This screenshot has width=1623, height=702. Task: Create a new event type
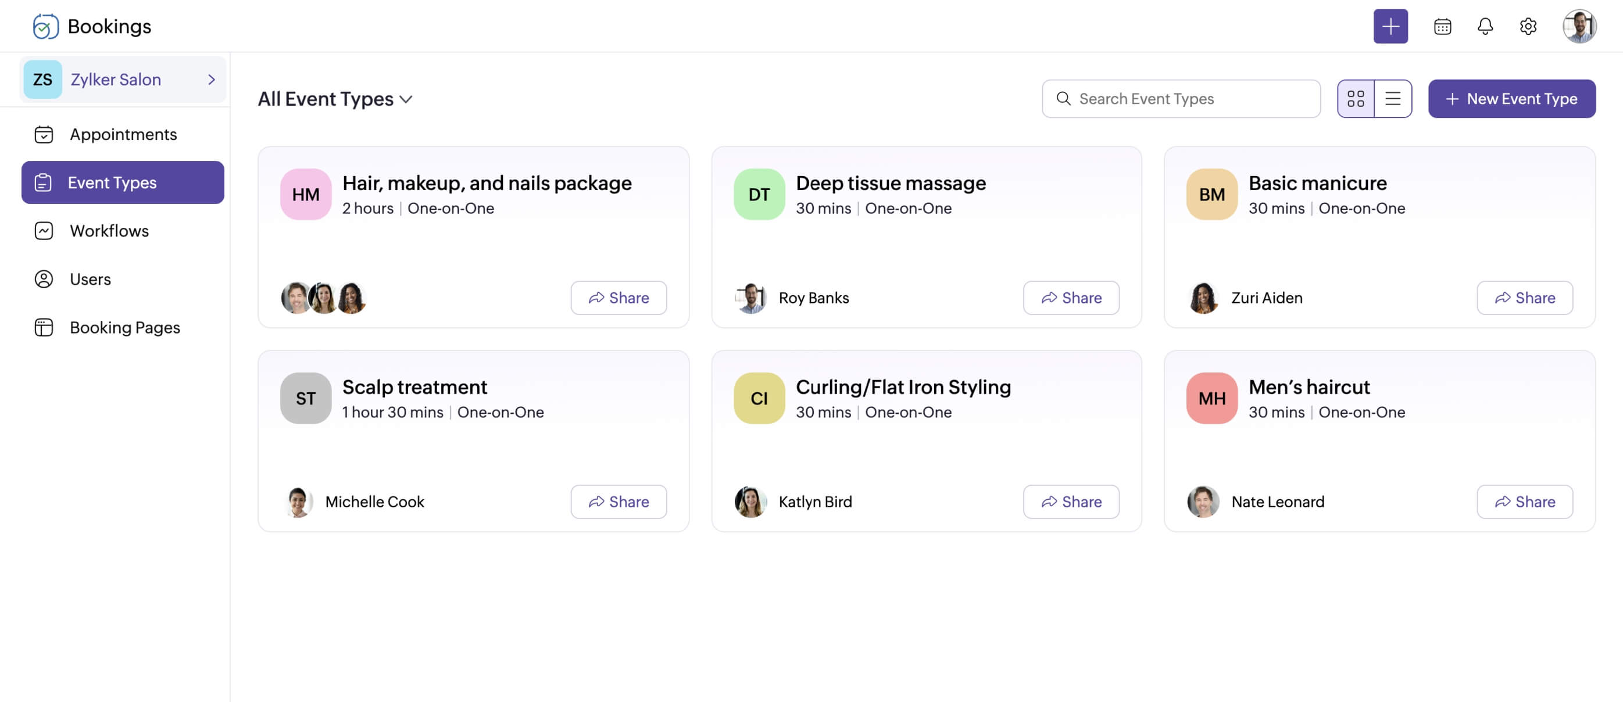(x=1512, y=98)
